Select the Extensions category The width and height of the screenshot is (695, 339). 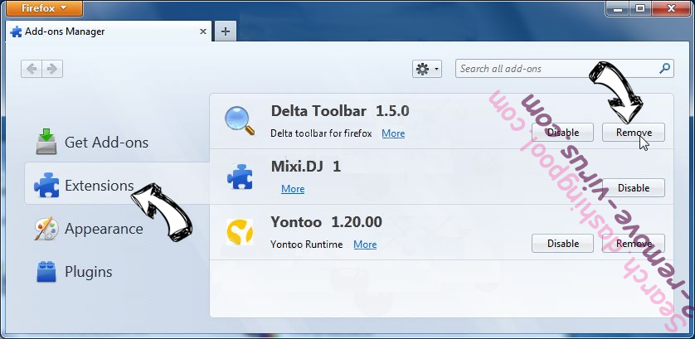click(x=117, y=185)
